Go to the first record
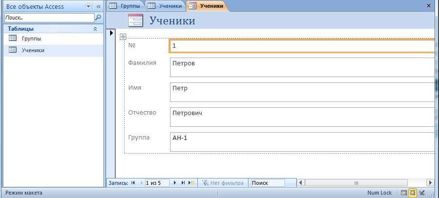439x198 pixels. [x=133, y=183]
